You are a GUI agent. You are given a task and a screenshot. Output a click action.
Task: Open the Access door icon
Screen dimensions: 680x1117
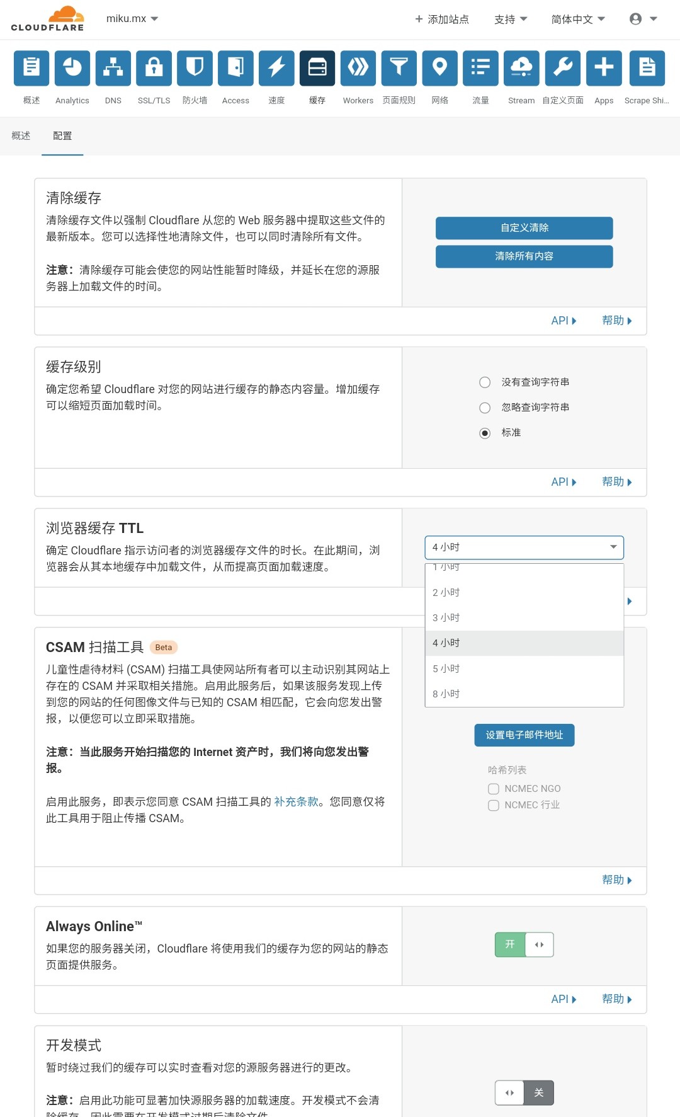[236, 68]
